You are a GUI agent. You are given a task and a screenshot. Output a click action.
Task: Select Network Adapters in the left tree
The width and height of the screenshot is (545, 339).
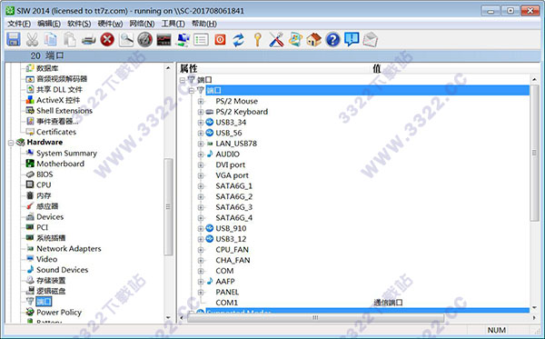point(69,249)
